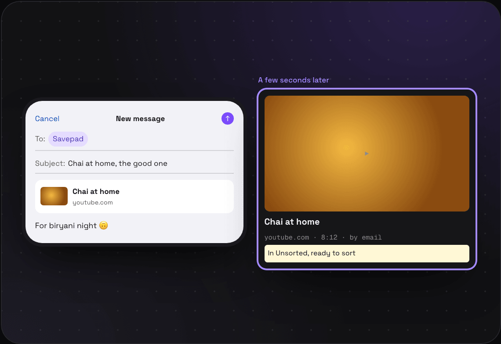Click the 'youtube.com · 8:12 · by email' metadata line
The image size is (501, 344).
[x=323, y=237]
